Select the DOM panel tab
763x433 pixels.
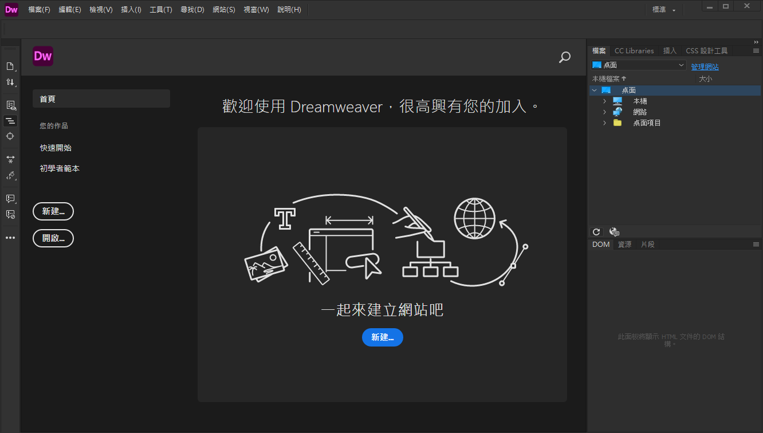pyautogui.click(x=601, y=245)
